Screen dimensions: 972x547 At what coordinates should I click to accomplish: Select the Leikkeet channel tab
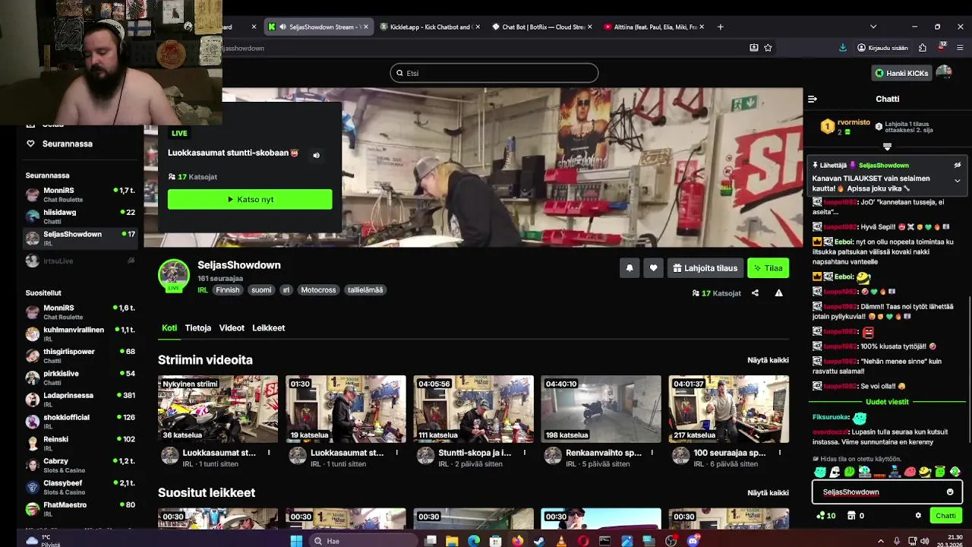269,328
